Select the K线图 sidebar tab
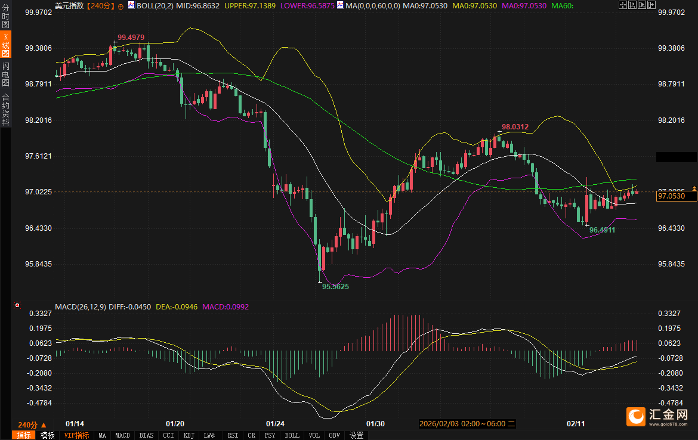This screenshot has width=698, height=440. pyautogui.click(x=5, y=45)
